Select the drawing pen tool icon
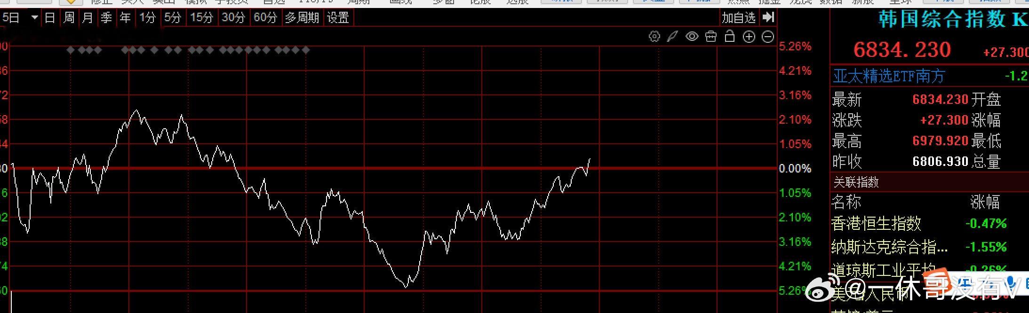The width and height of the screenshot is (1029, 313). tap(672, 37)
